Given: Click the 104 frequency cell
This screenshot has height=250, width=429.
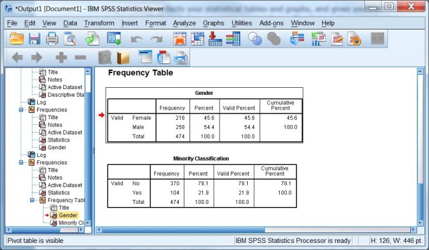Looking at the screenshot, I should click(x=175, y=193).
